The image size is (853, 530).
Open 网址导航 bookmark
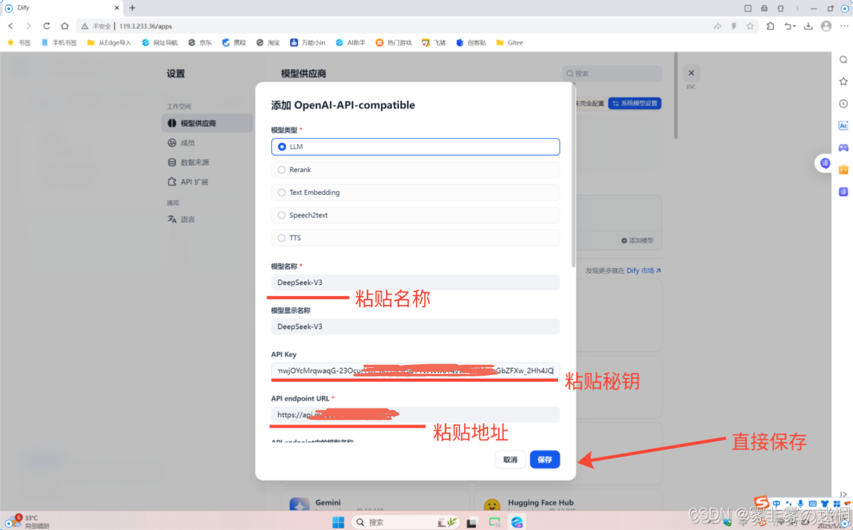coord(160,43)
